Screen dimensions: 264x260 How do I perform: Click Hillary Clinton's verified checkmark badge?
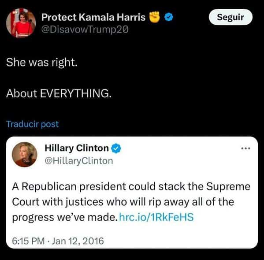point(116,149)
